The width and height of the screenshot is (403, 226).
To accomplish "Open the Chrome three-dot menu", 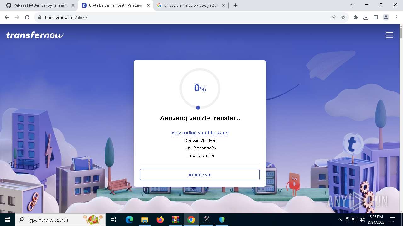I will pyautogui.click(x=396, y=17).
